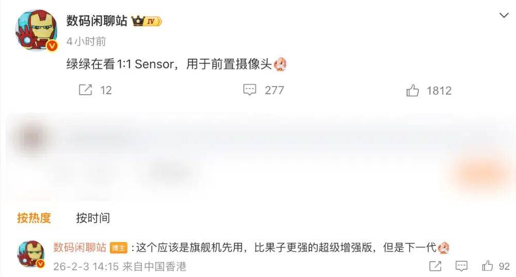
Task: Reply to the comment via speech bubble icon
Action: tap(461, 266)
